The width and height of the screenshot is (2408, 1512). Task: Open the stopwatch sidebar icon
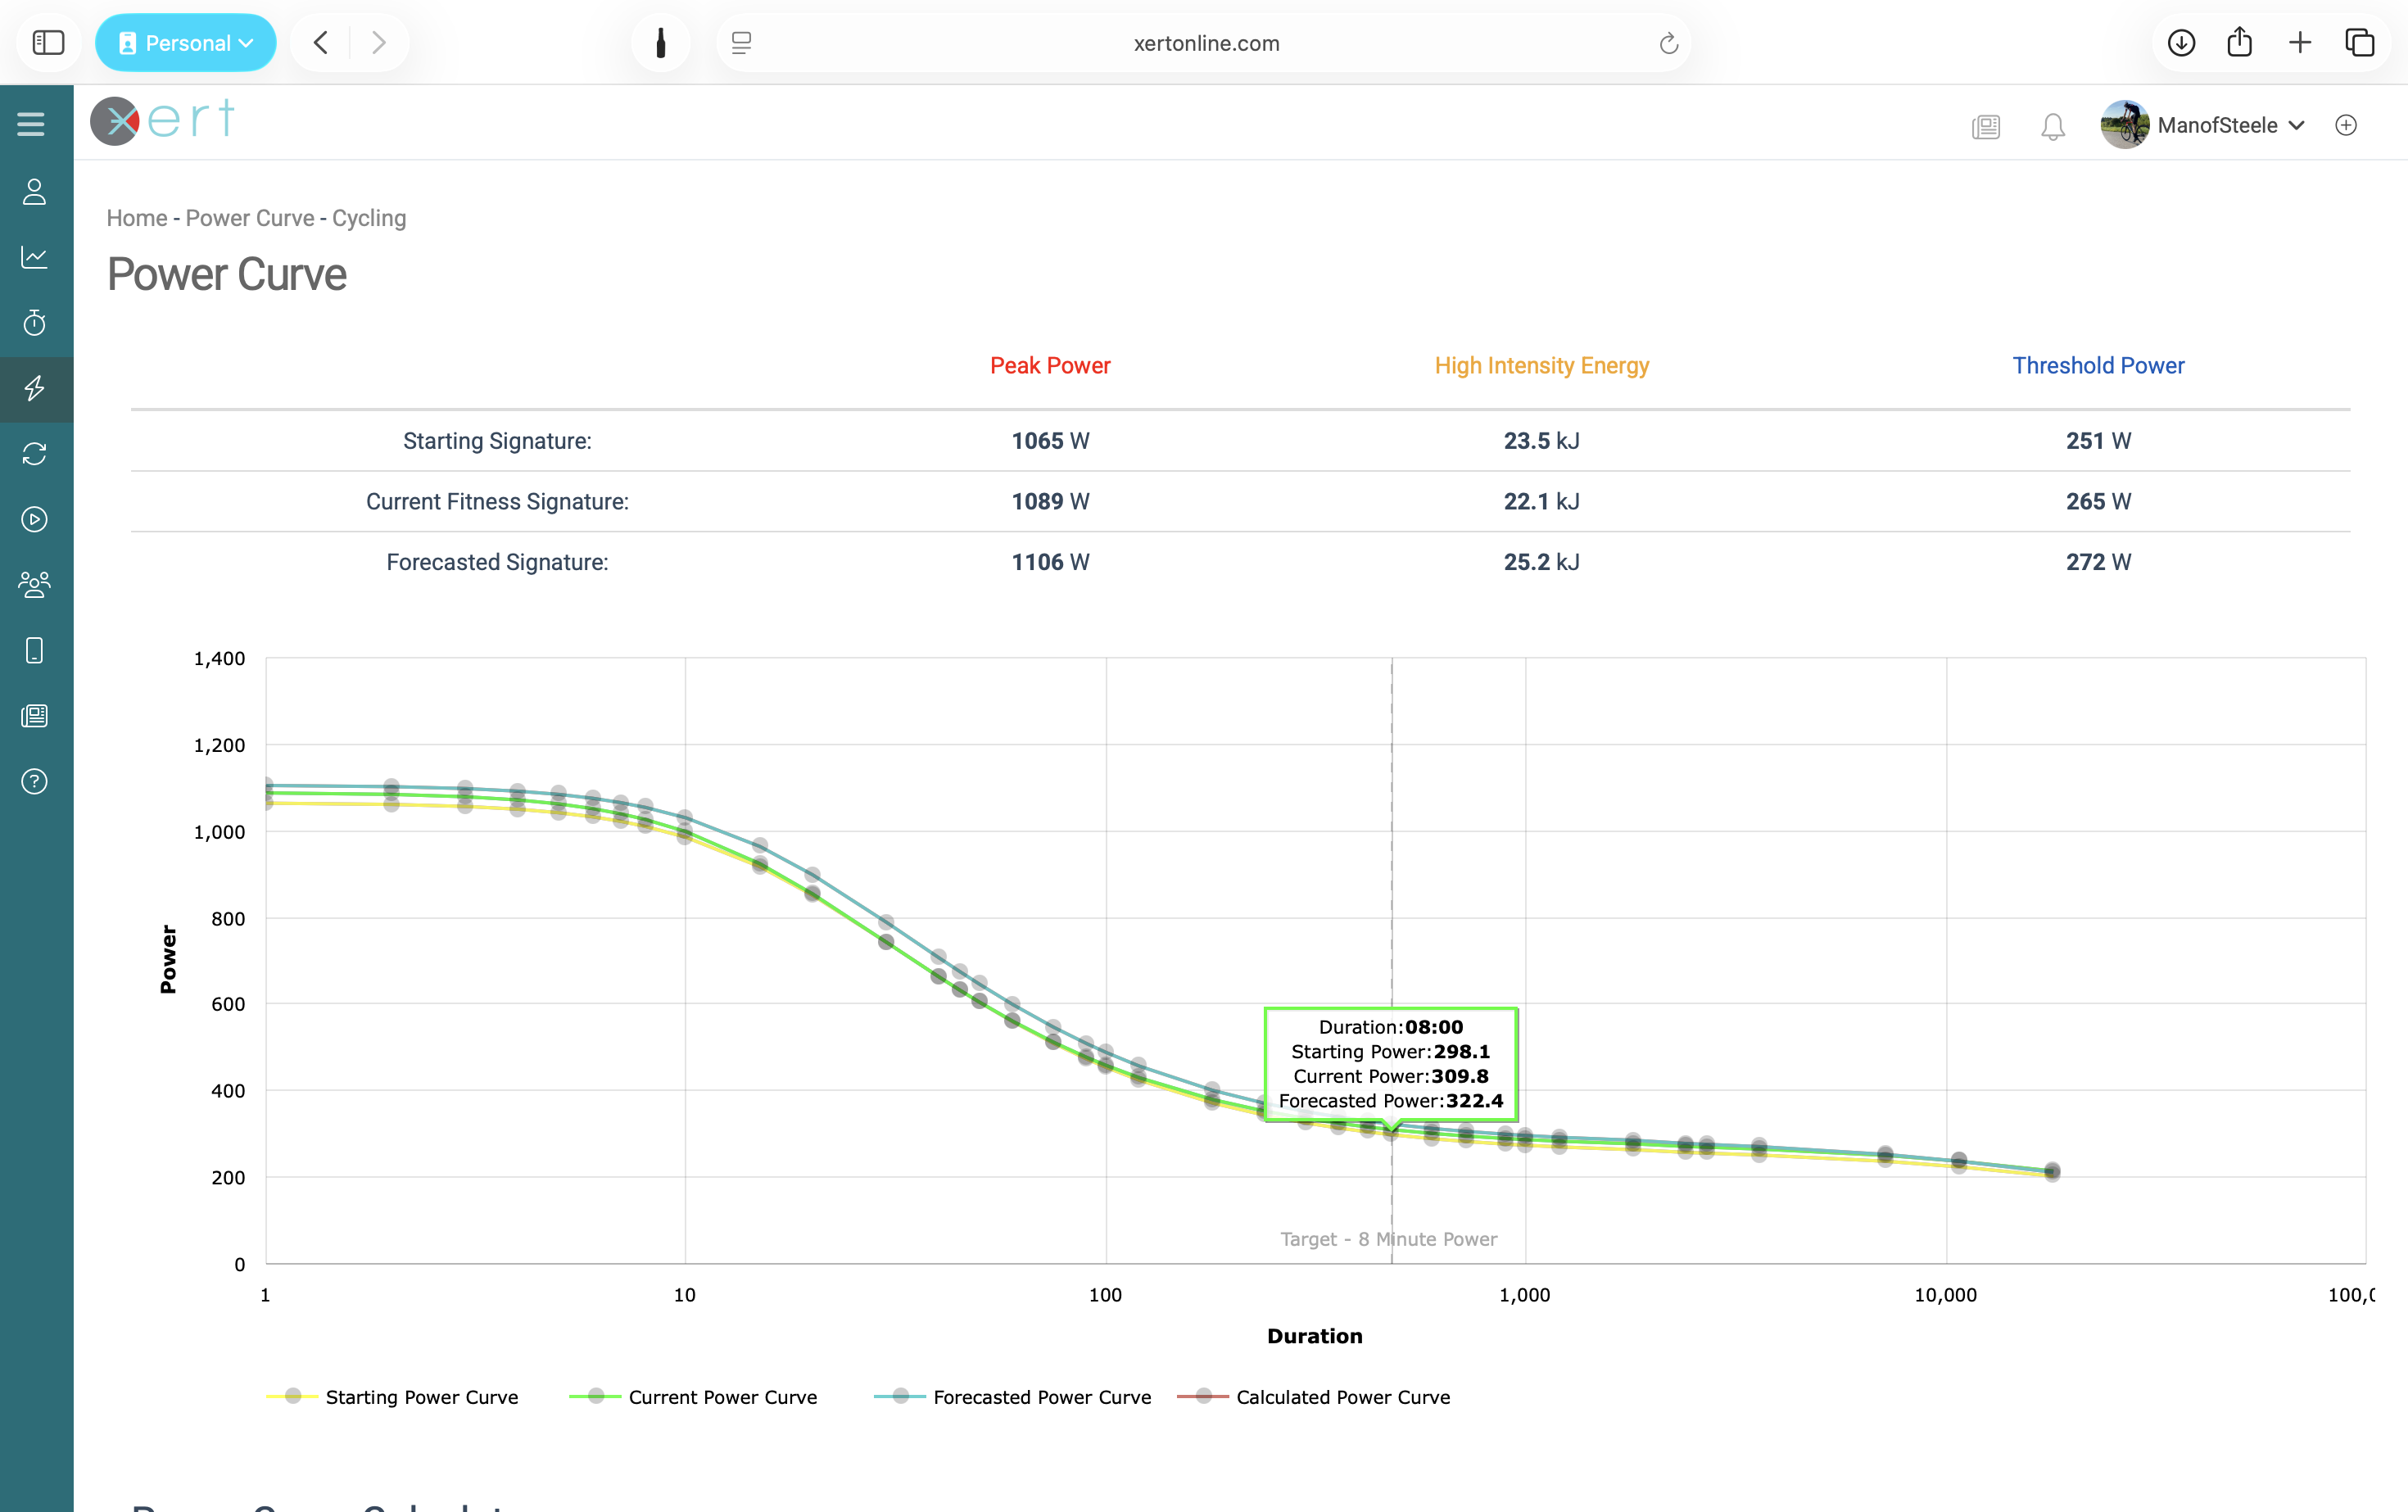click(35, 323)
